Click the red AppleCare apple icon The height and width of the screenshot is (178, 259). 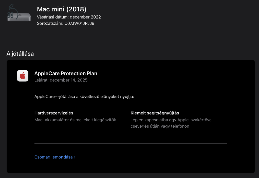[x=23, y=76]
